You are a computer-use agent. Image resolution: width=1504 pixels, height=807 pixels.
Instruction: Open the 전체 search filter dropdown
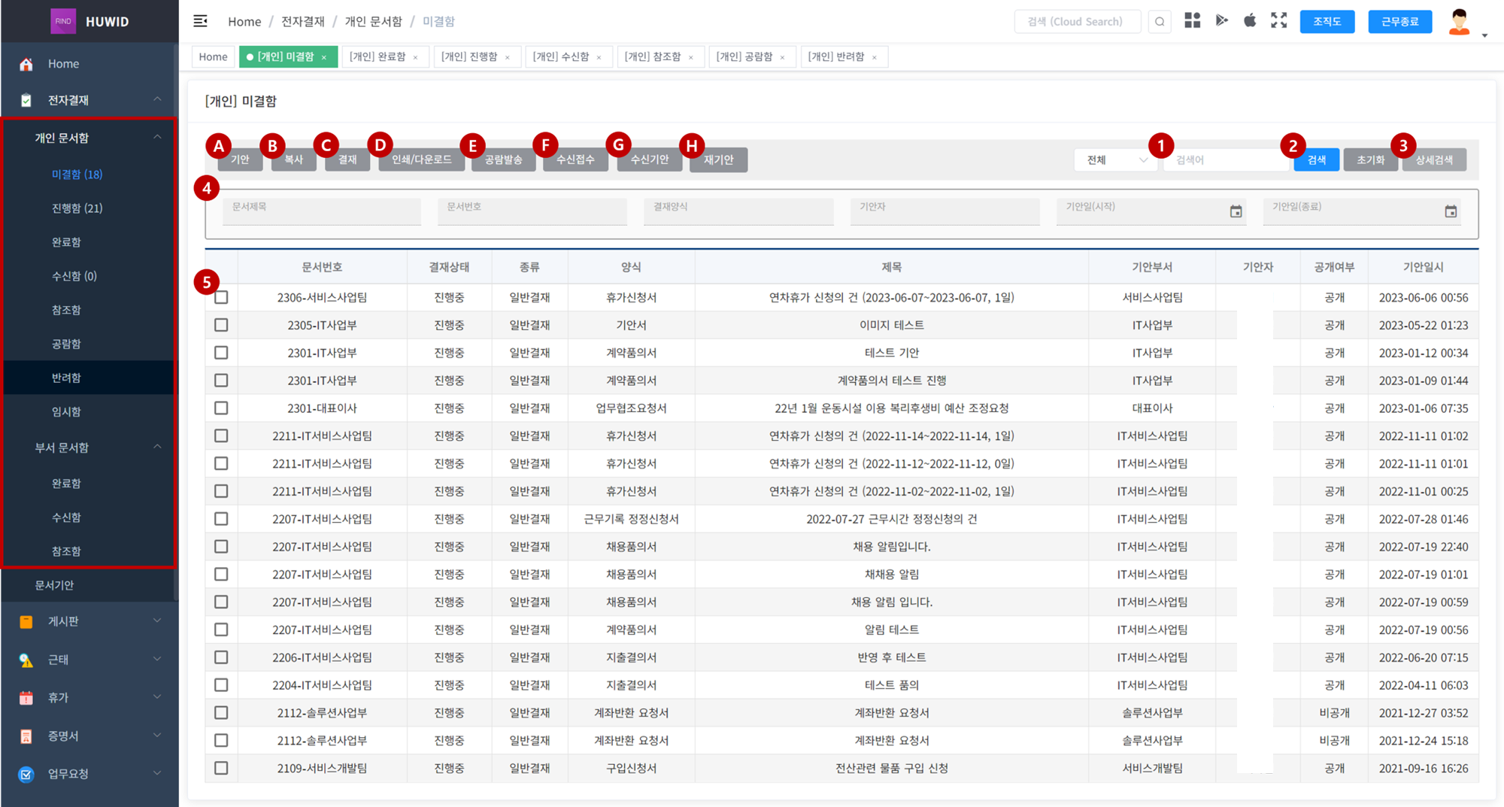click(1116, 160)
